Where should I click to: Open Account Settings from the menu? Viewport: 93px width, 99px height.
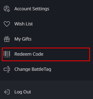coord(46,9)
